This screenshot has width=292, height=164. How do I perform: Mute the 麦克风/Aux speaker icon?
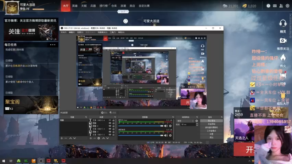pyautogui.click(x=166, y=126)
